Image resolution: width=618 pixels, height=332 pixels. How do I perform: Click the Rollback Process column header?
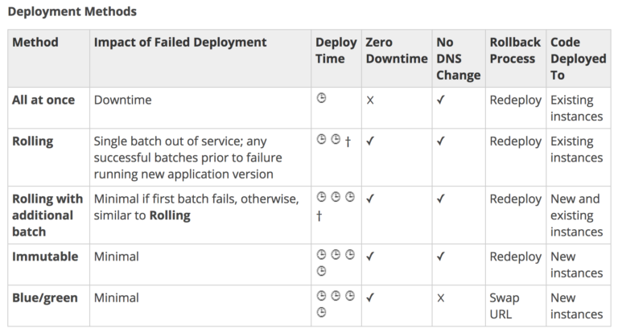pyautogui.click(x=515, y=51)
